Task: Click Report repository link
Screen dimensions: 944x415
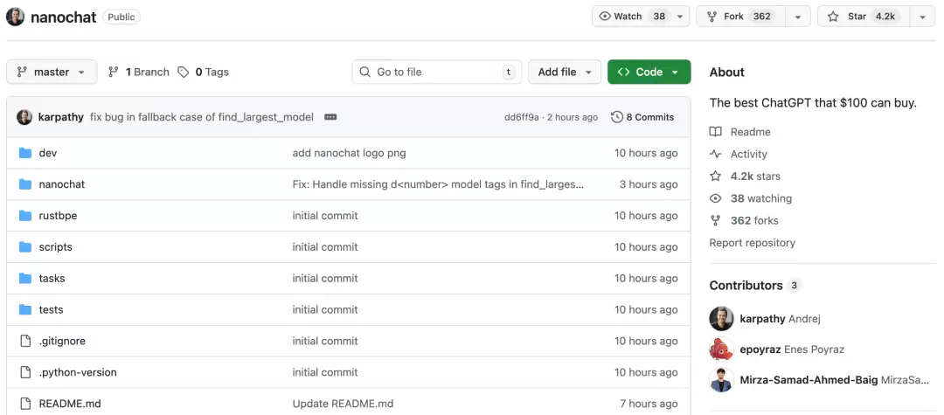Action: coord(752,243)
